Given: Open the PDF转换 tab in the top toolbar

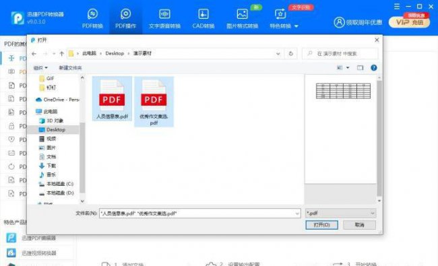Looking at the screenshot, I should [x=92, y=18].
